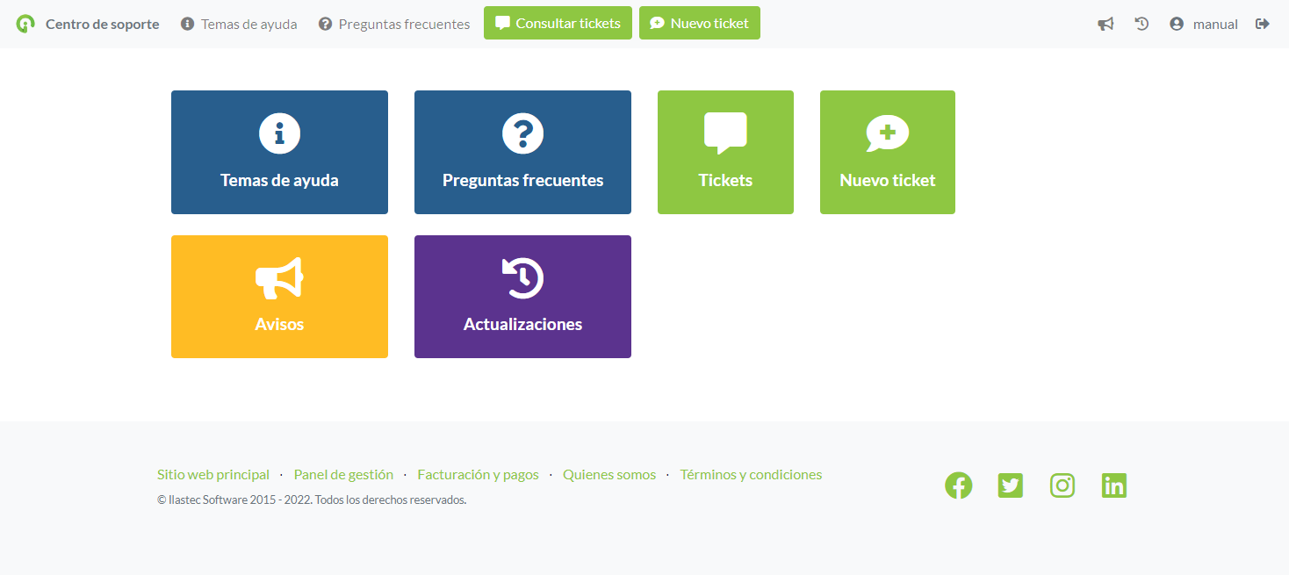Viewport: 1289px width, 575px height.
Task: Click the logout icon at top right
Action: tap(1263, 25)
